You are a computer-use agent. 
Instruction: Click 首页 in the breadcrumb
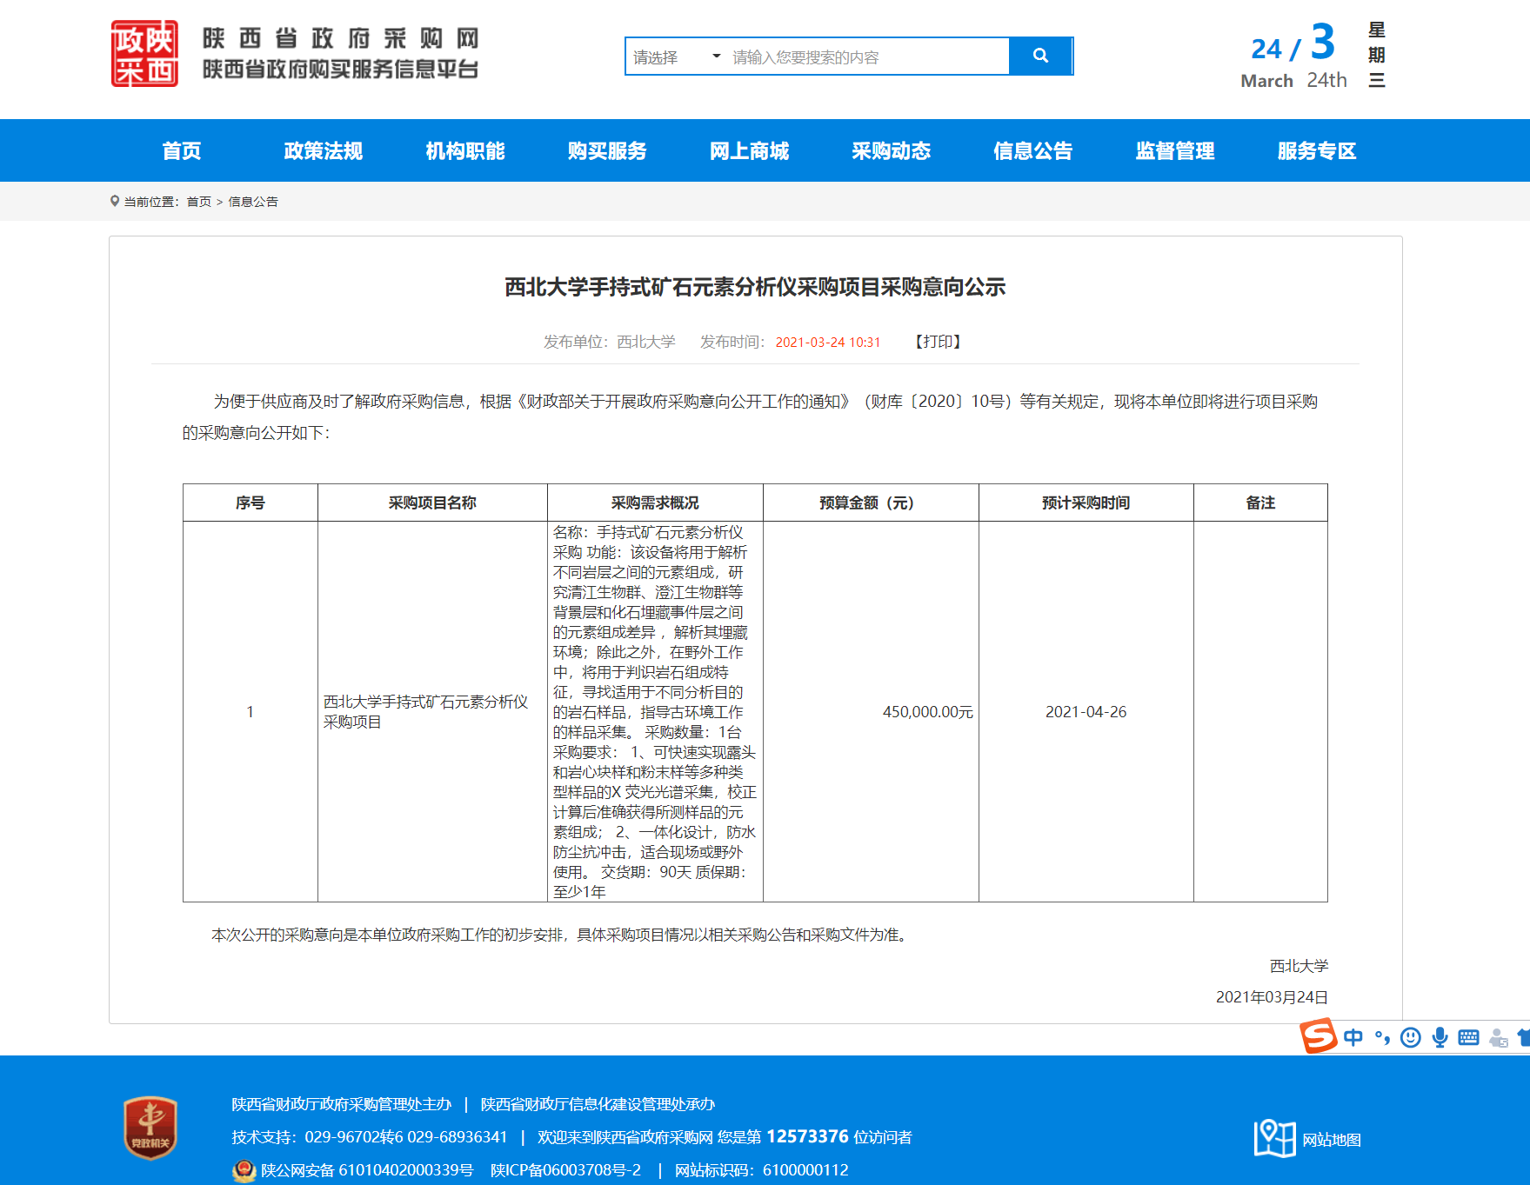(x=198, y=202)
